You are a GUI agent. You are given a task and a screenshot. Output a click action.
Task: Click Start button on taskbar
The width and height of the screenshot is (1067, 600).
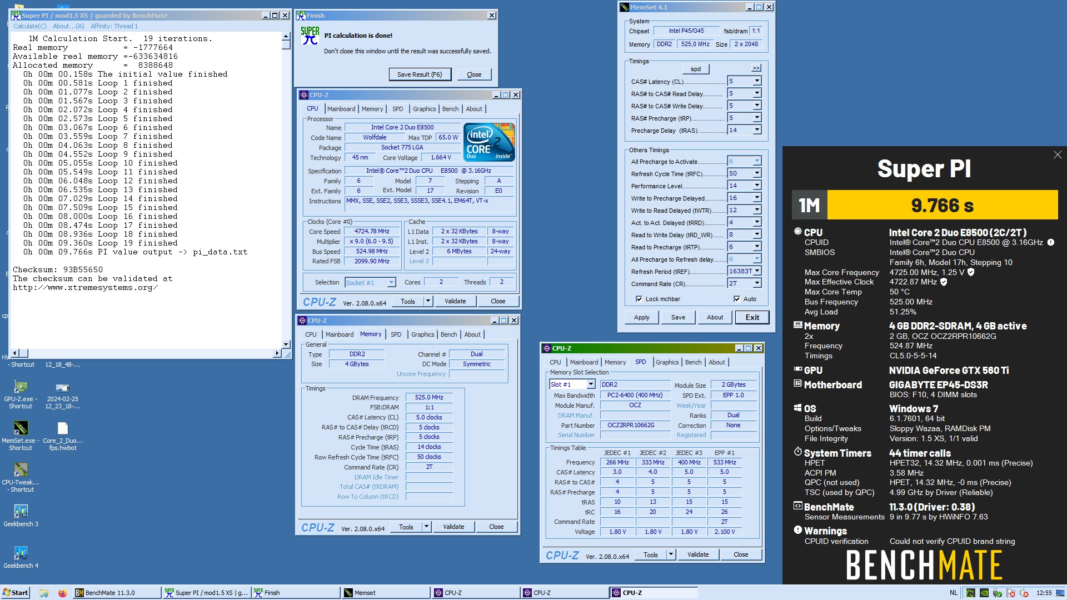pos(16,593)
